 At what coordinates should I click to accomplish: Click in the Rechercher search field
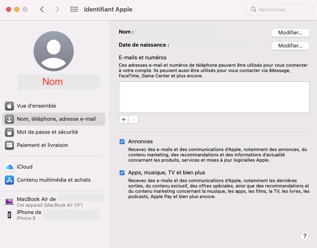280,9
